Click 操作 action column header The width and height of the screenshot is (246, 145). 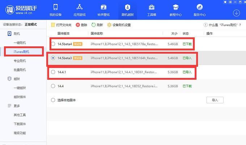pyautogui.click(x=209, y=33)
